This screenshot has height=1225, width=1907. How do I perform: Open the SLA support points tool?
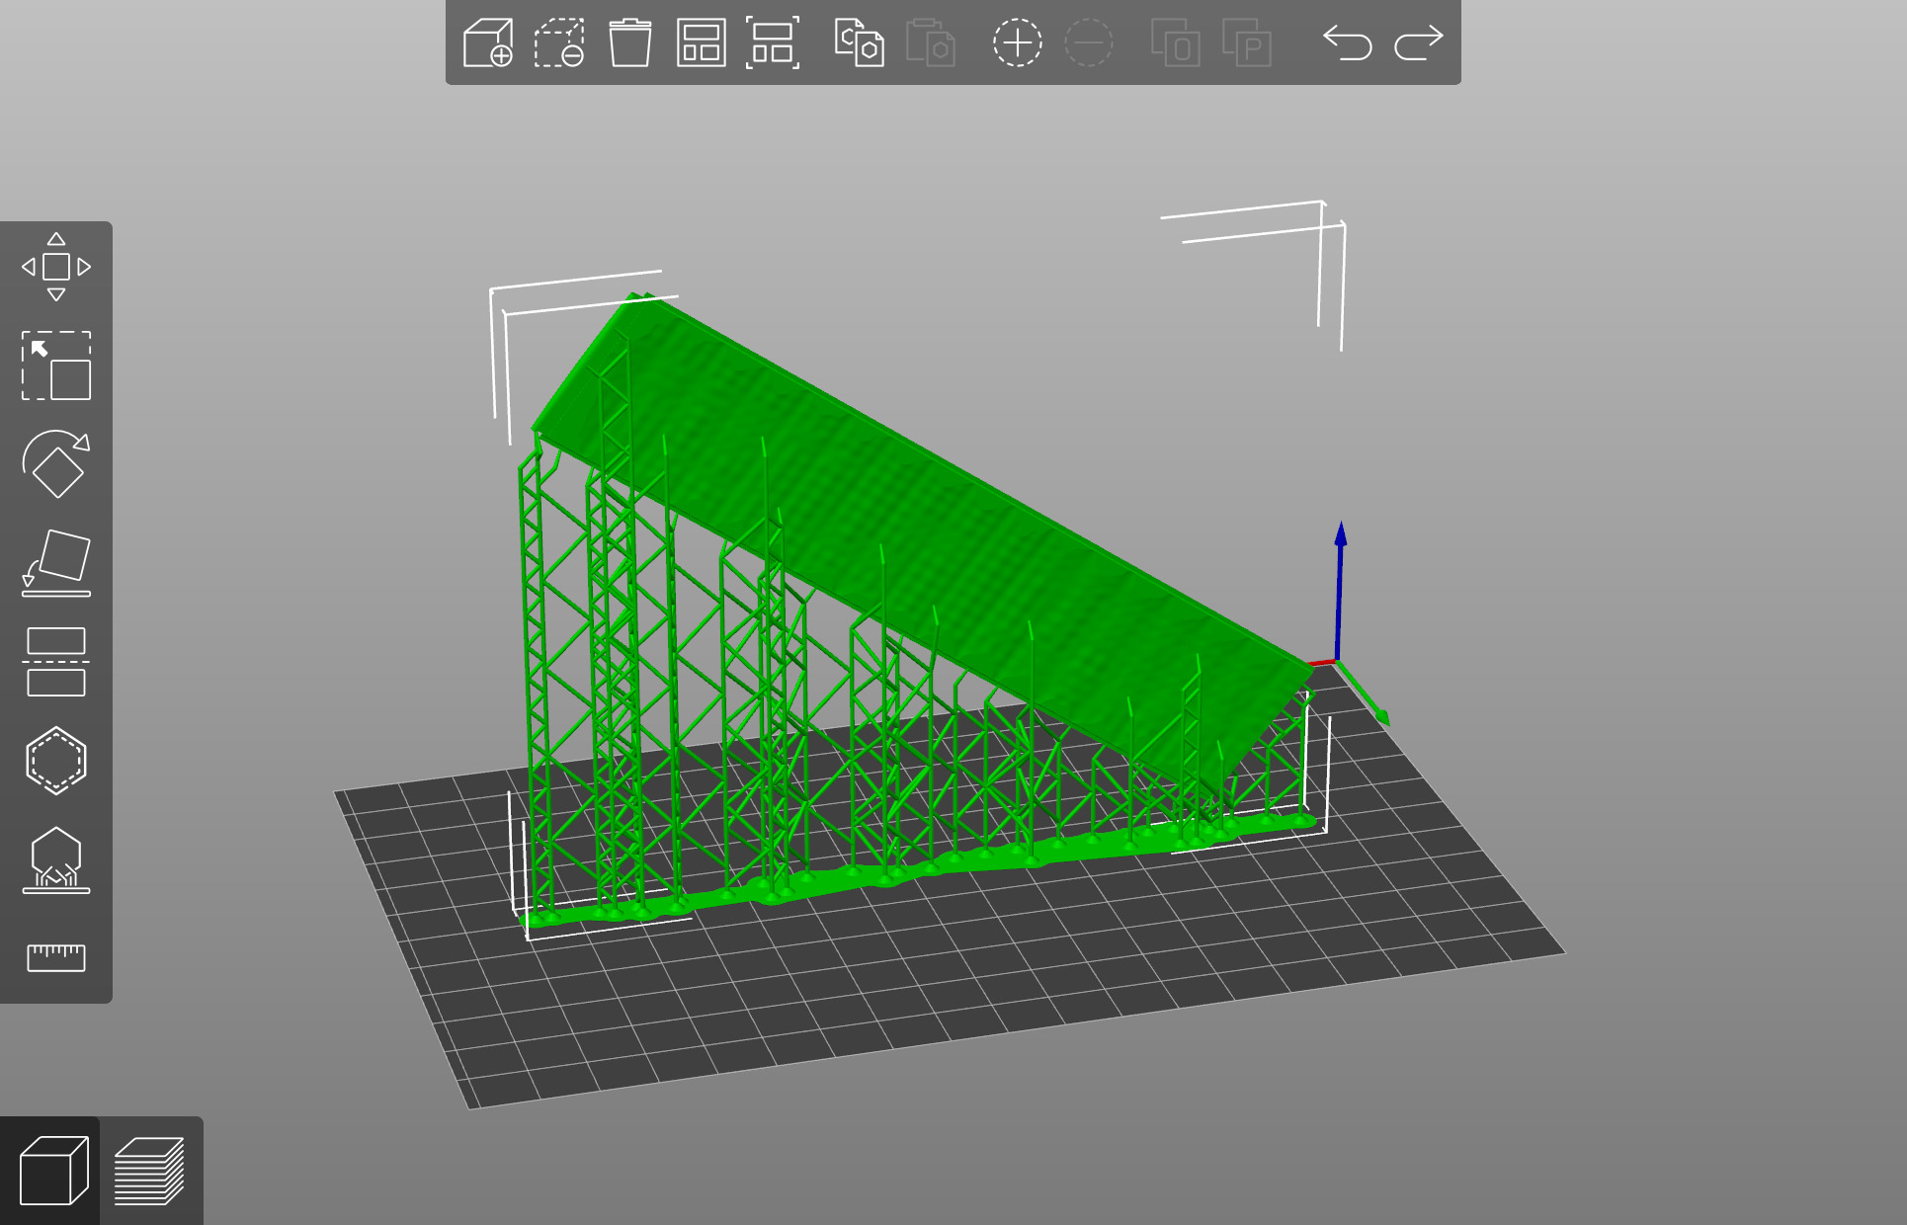[x=56, y=860]
